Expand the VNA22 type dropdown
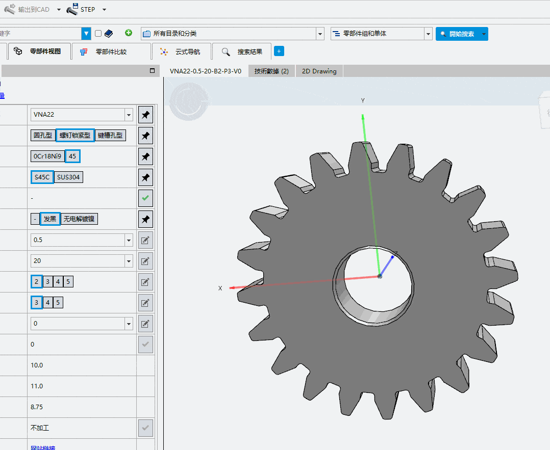The width and height of the screenshot is (550, 450). (129, 115)
